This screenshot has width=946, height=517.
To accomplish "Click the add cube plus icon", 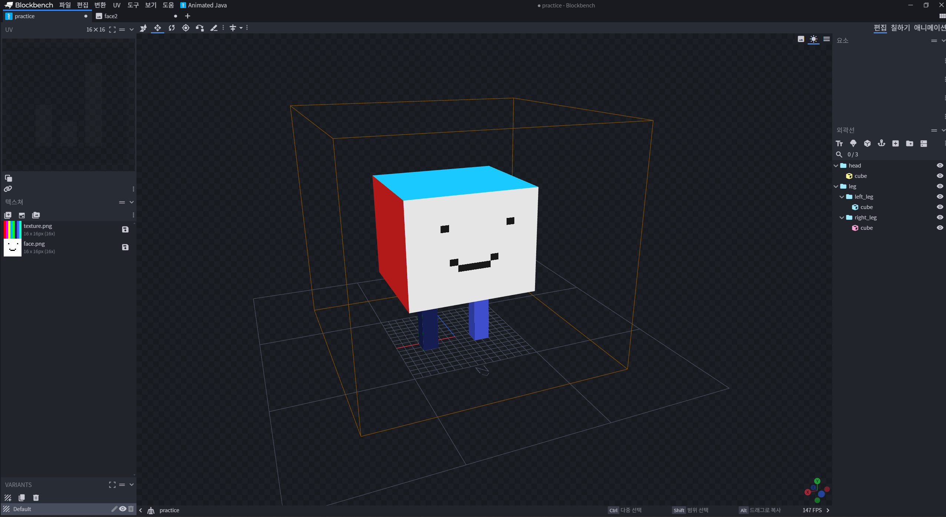I will [x=896, y=143].
